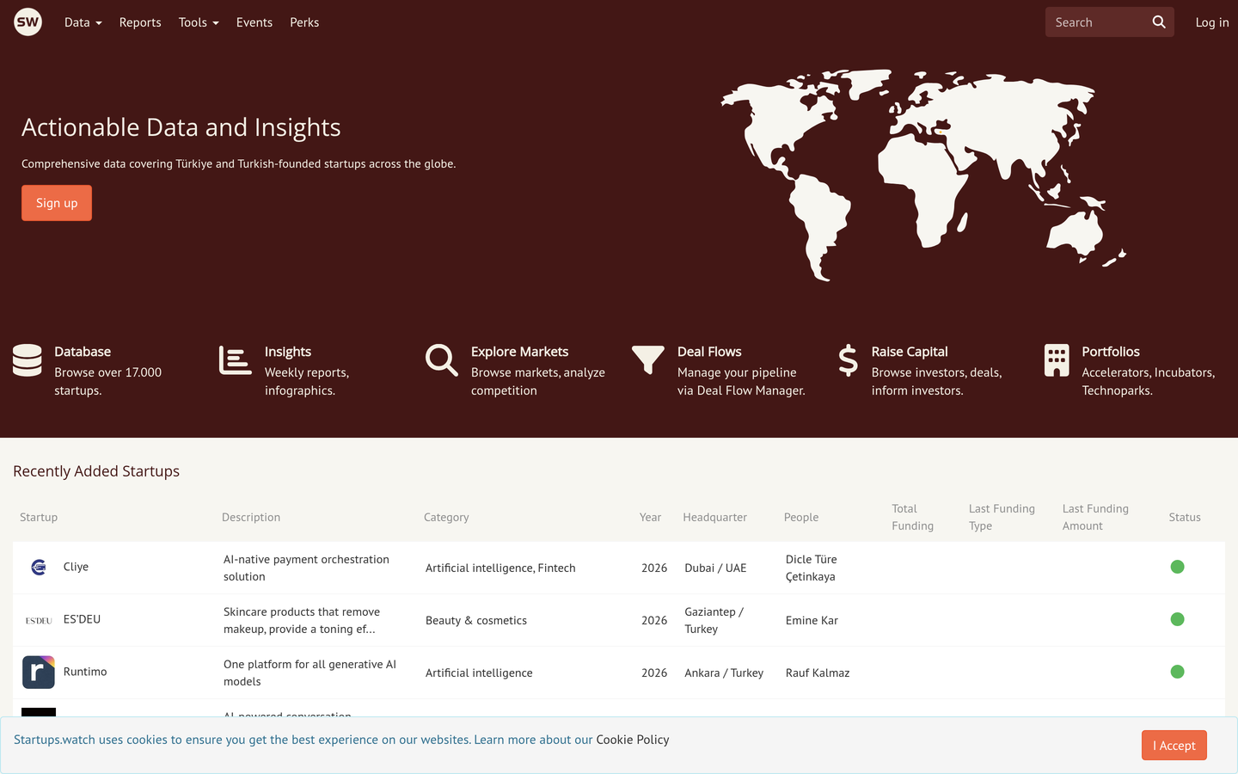Click the Portfolios building icon
Viewport: 1238px width, 774px height.
(1057, 360)
